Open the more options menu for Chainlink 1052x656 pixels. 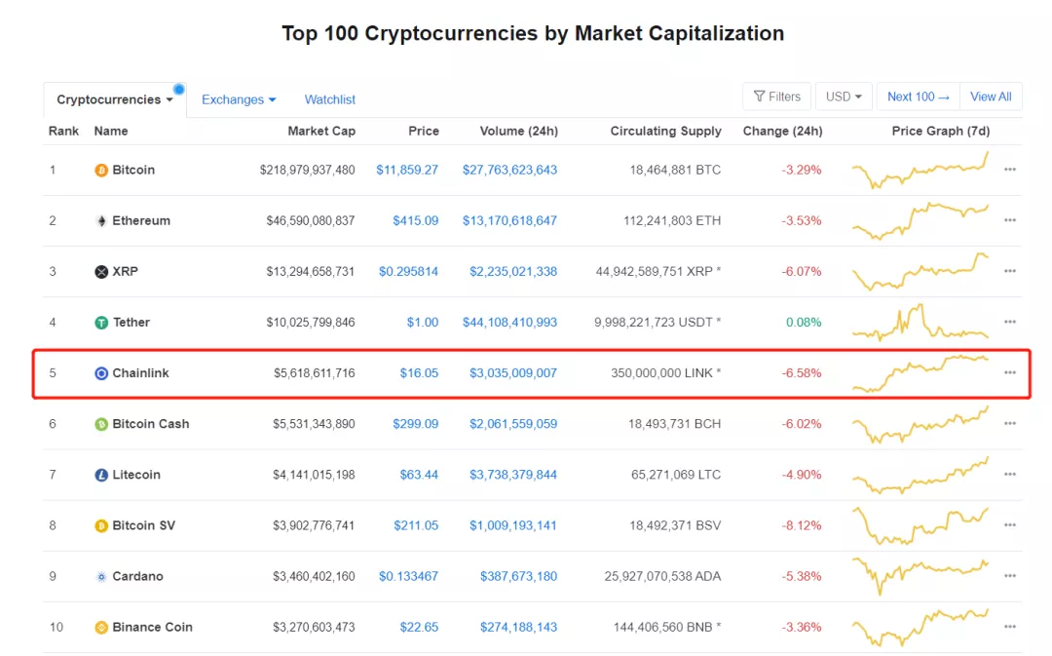click(x=1010, y=373)
